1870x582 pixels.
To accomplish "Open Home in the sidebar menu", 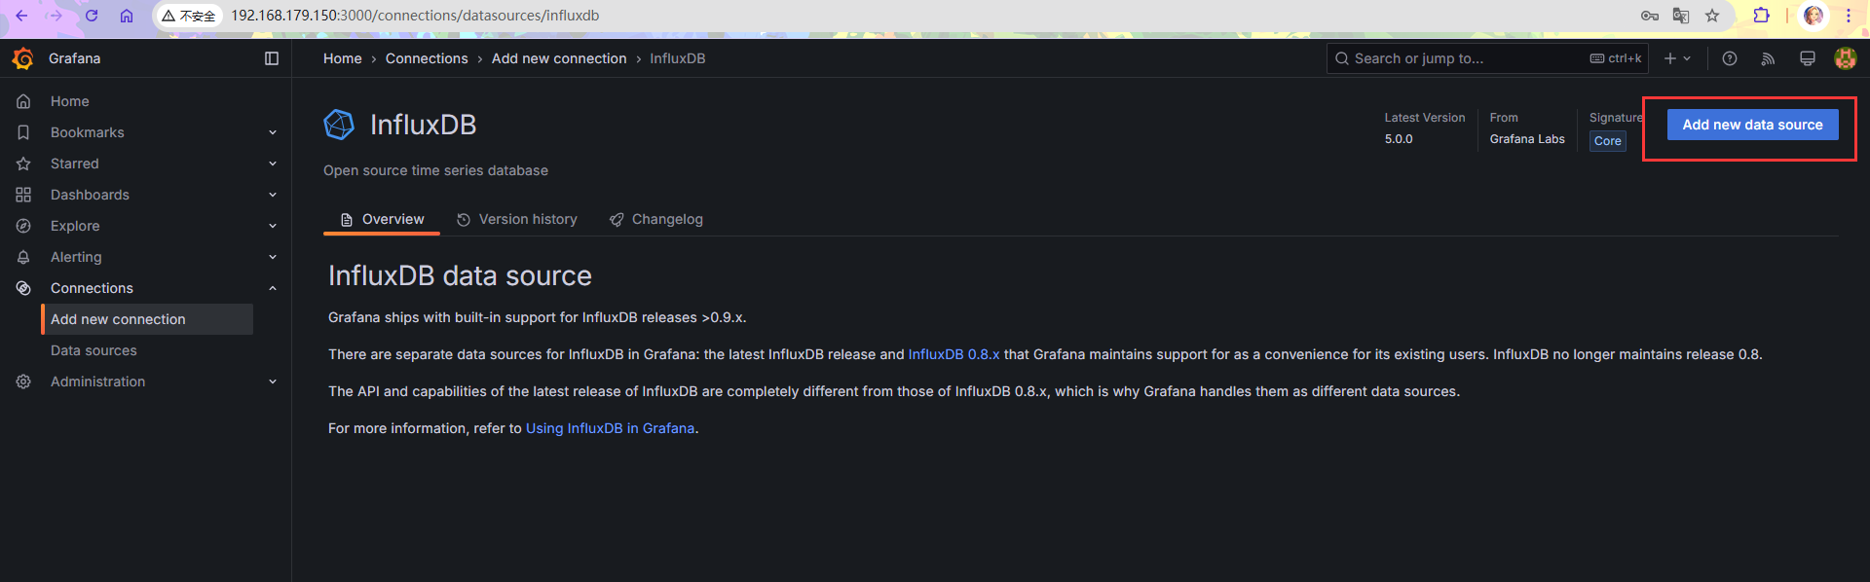I will 70,101.
